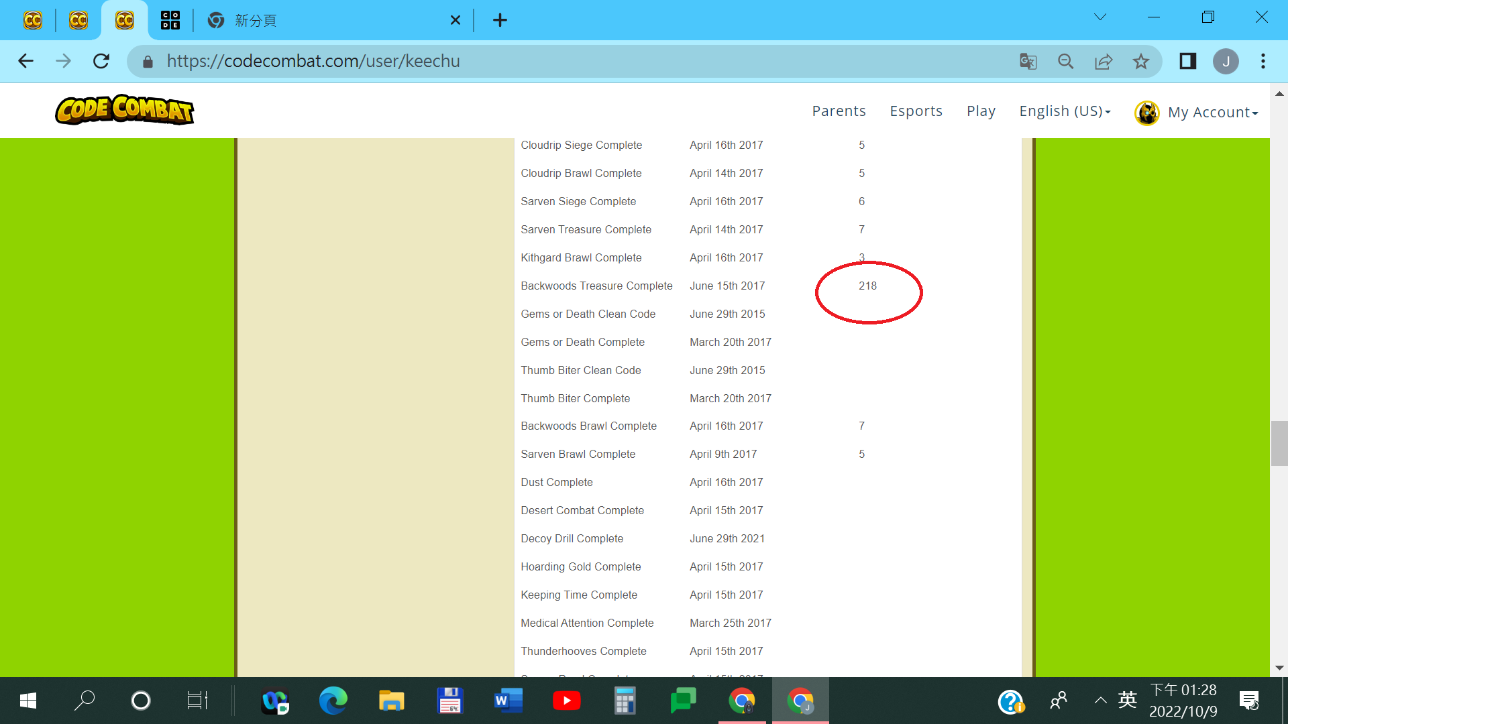Image resolution: width=1500 pixels, height=724 pixels.
Task: Click the zoom magnifier icon in address bar
Action: (x=1065, y=62)
